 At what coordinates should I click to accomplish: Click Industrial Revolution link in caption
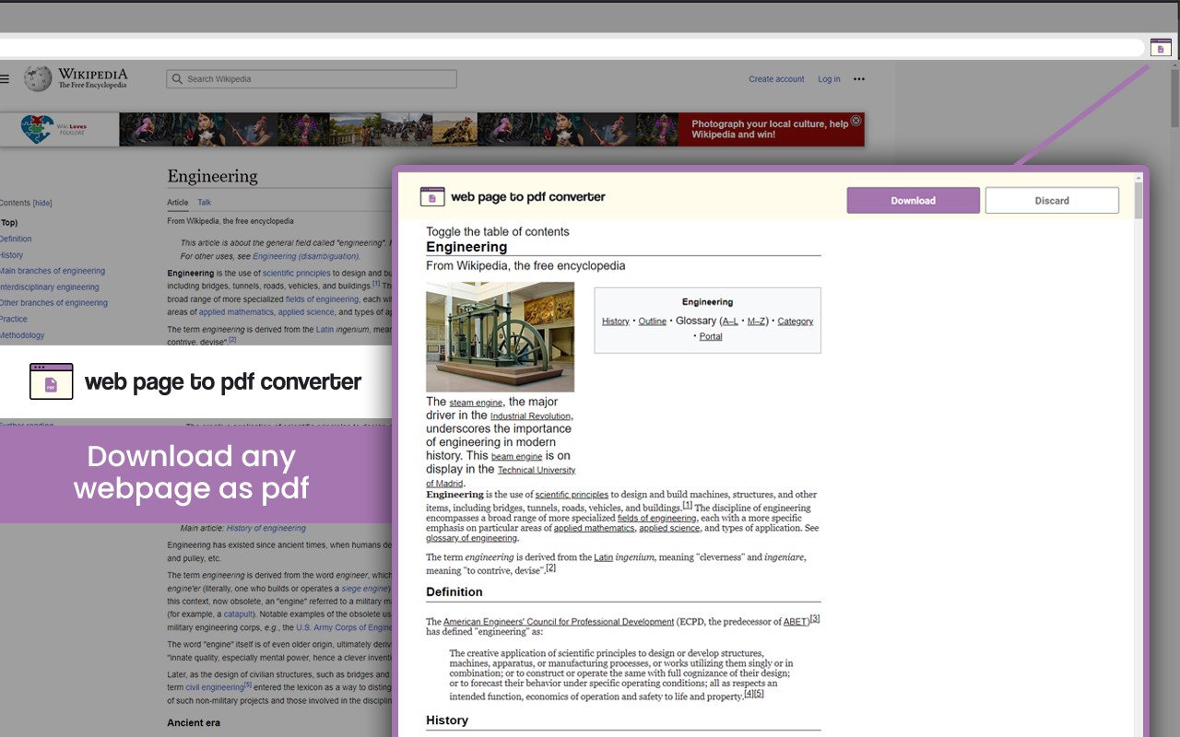[530, 416]
